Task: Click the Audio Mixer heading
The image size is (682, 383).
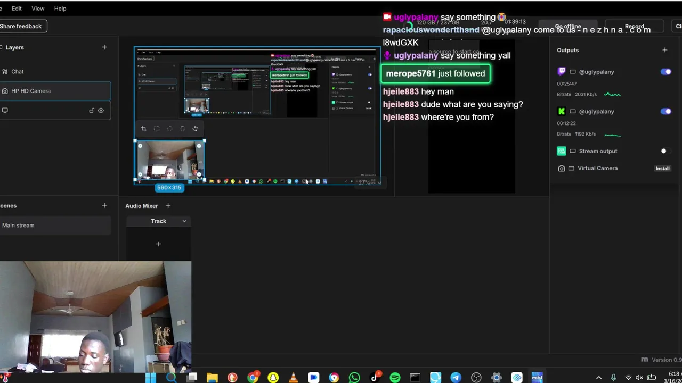Action: pos(142,206)
